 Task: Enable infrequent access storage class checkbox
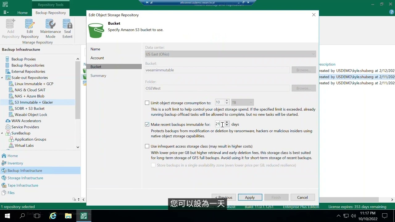coord(147,146)
